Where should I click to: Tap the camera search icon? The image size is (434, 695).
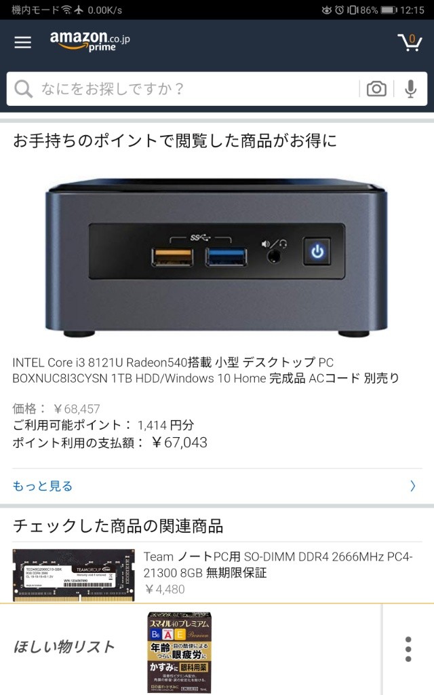tap(376, 89)
